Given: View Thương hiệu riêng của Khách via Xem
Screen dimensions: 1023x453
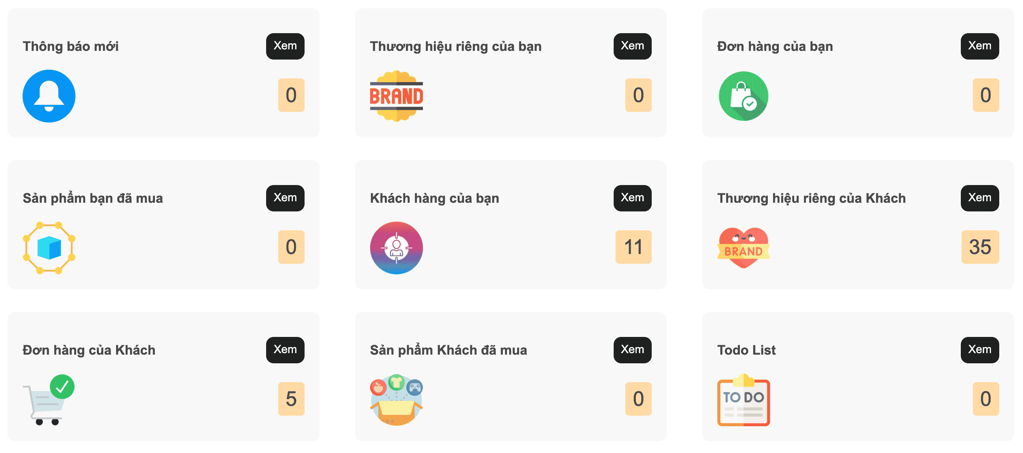Looking at the screenshot, I should pos(979,198).
